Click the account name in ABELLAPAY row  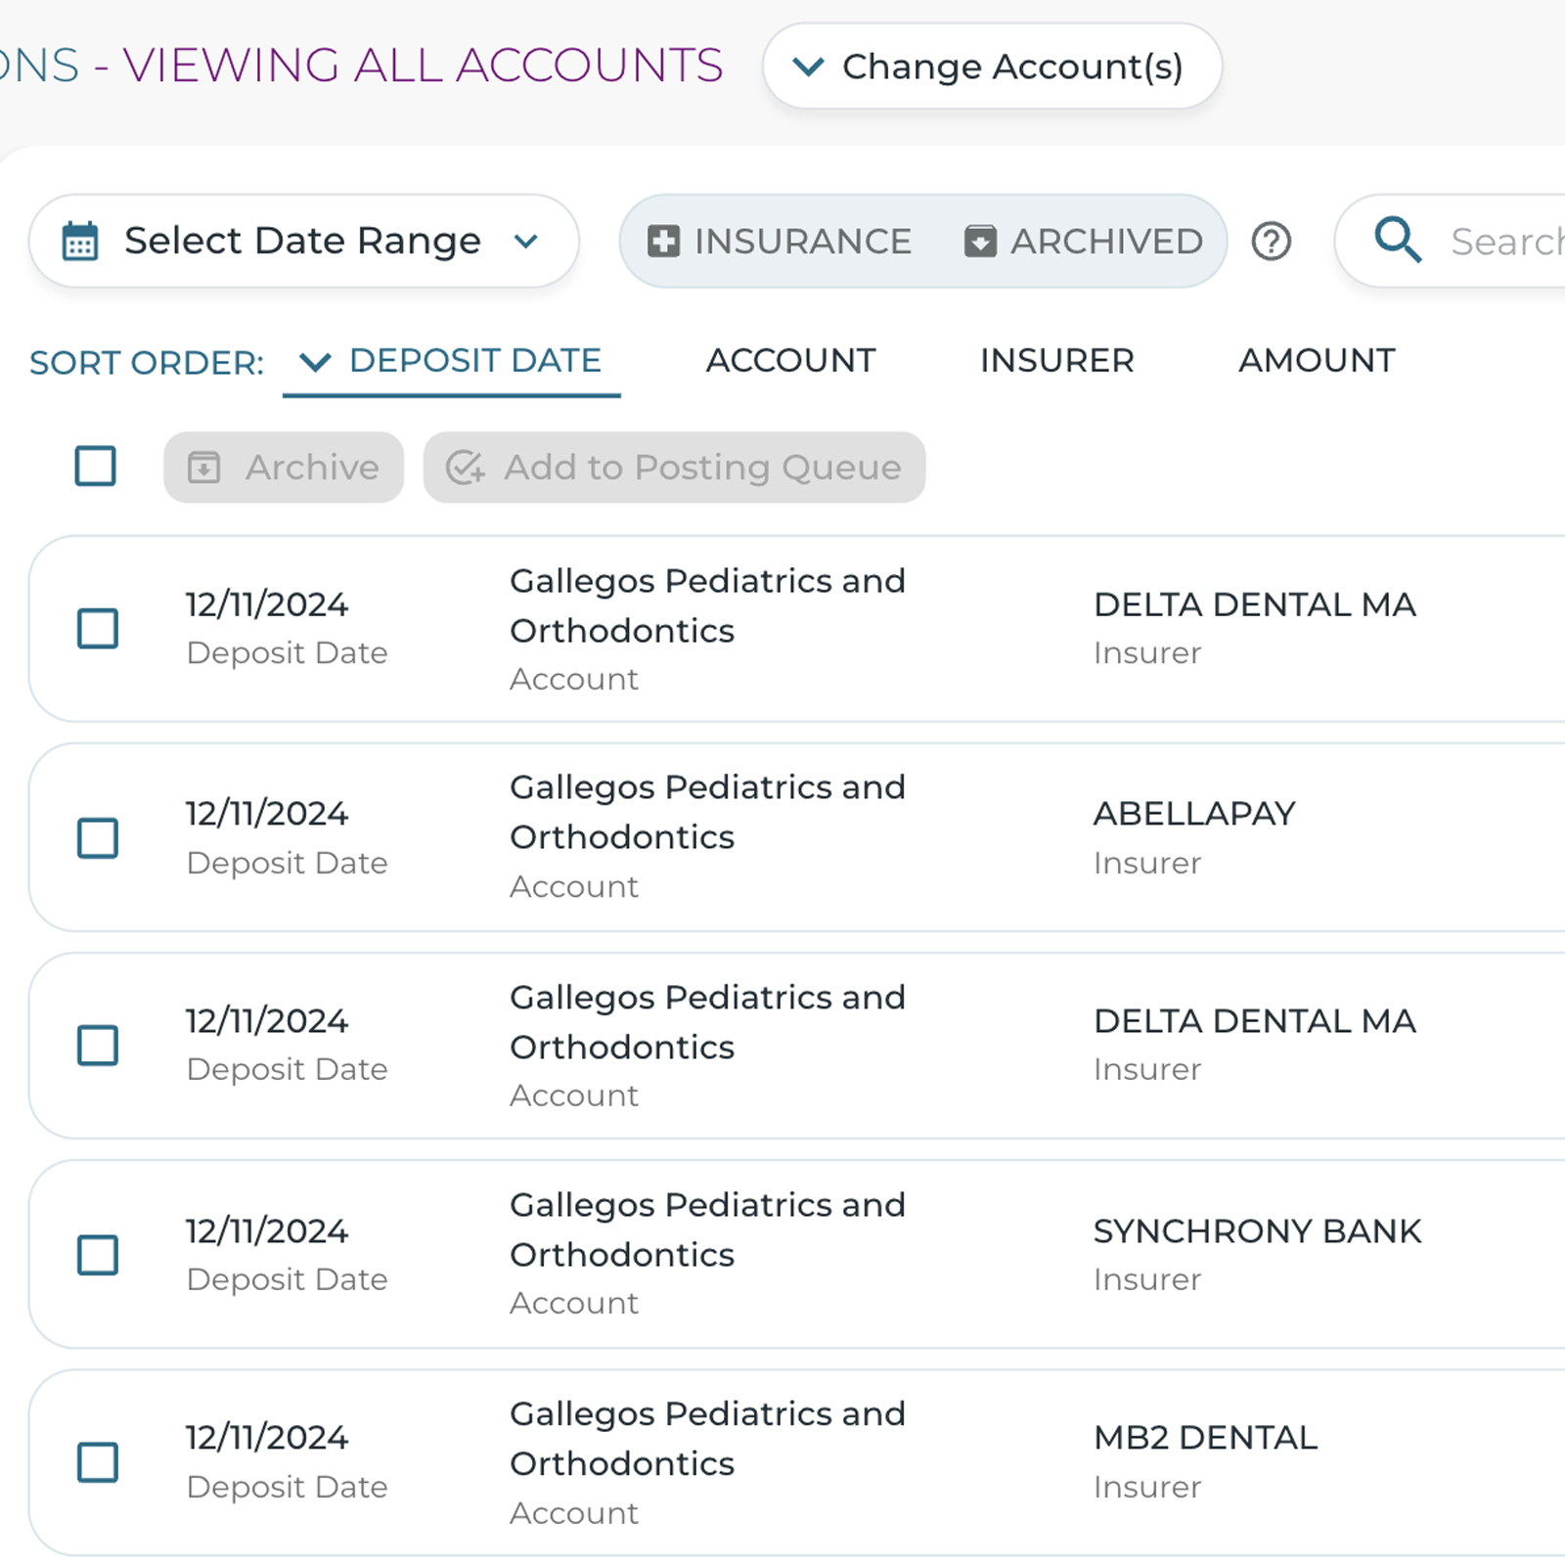click(x=707, y=812)
